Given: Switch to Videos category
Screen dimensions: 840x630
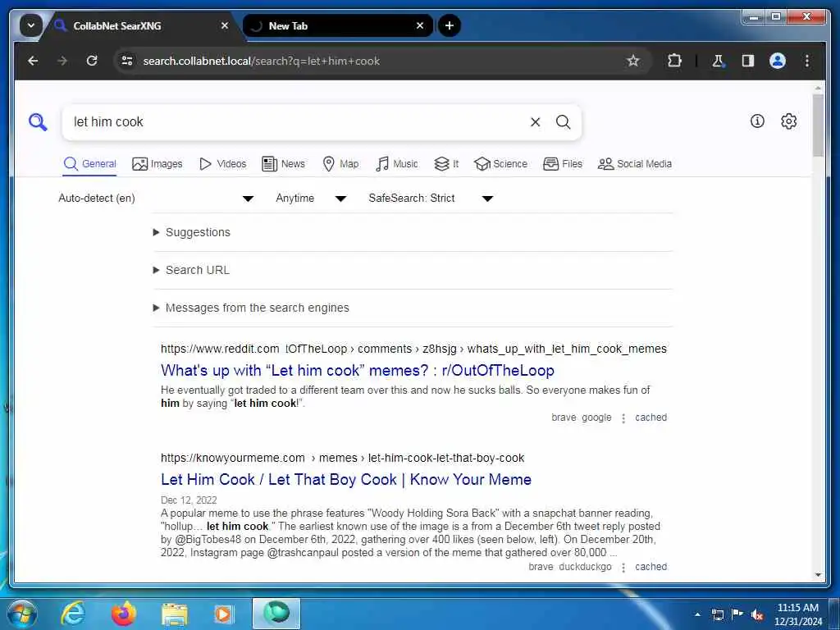Looking at the screenshot, I should [x=222, y=164].
